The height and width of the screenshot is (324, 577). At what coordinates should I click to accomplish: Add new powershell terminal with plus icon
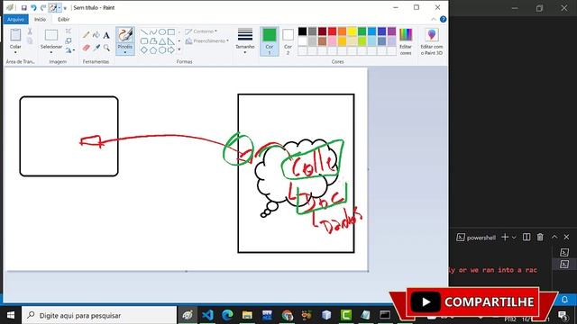tap(505, 238)
